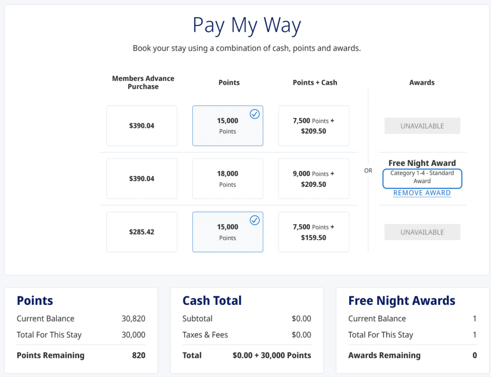
Task: Select the $390.04 Members Advance Purchase rate
Action: pos(142,125)
